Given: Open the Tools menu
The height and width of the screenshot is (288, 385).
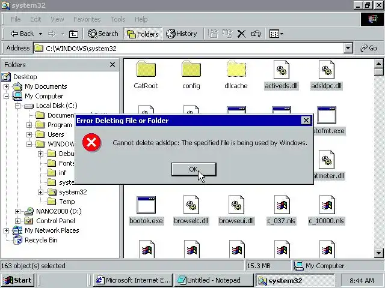Looking at the screenshot, I should point(118,19).
